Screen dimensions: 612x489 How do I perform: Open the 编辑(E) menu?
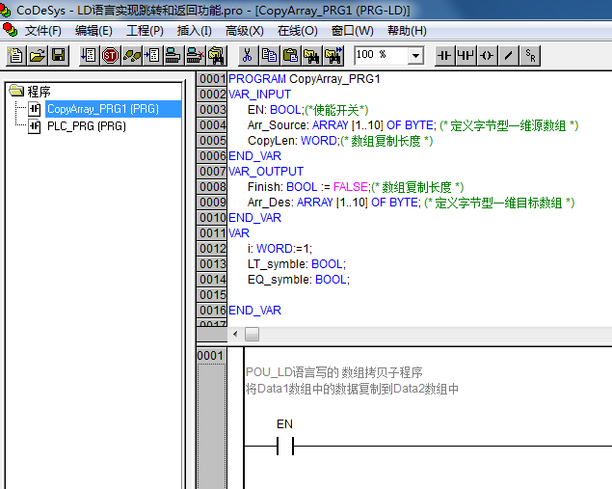(93, 31)
